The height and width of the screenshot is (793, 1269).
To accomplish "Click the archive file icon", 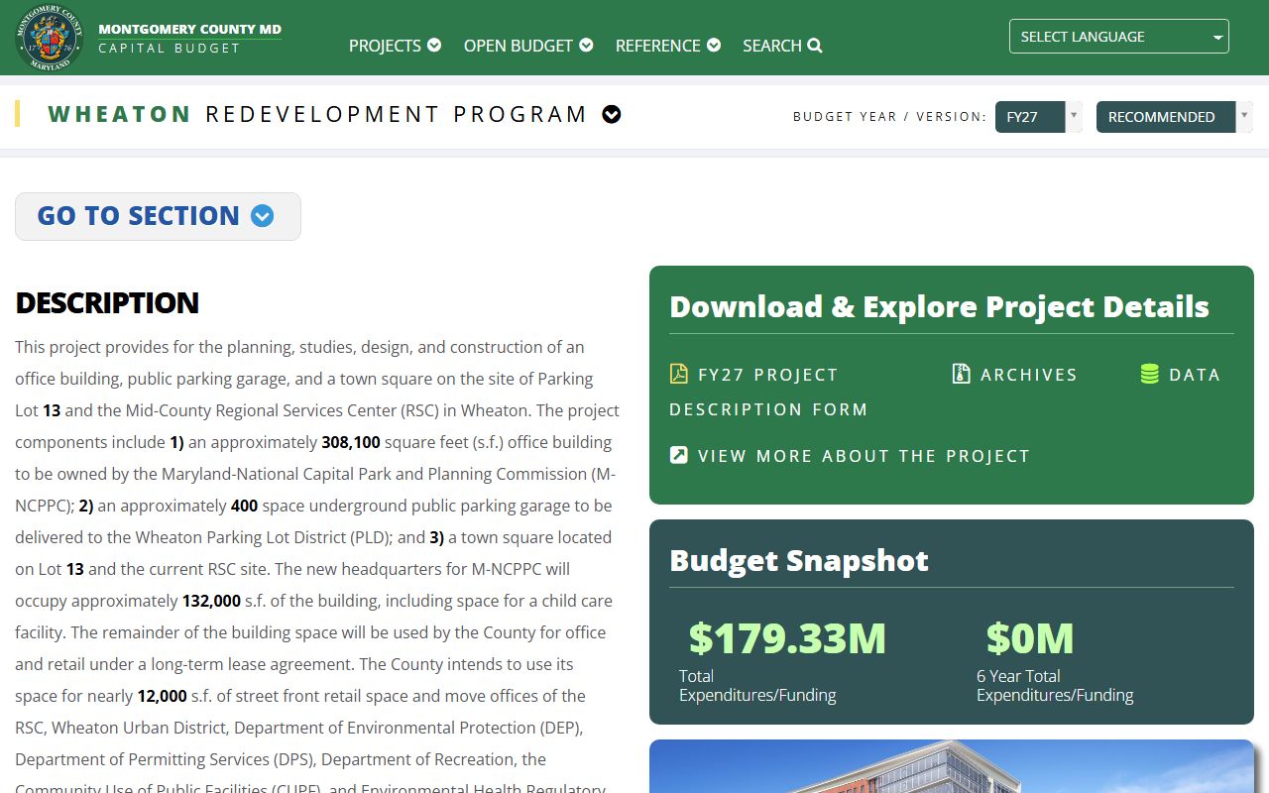I will click(x=961, y=374).
